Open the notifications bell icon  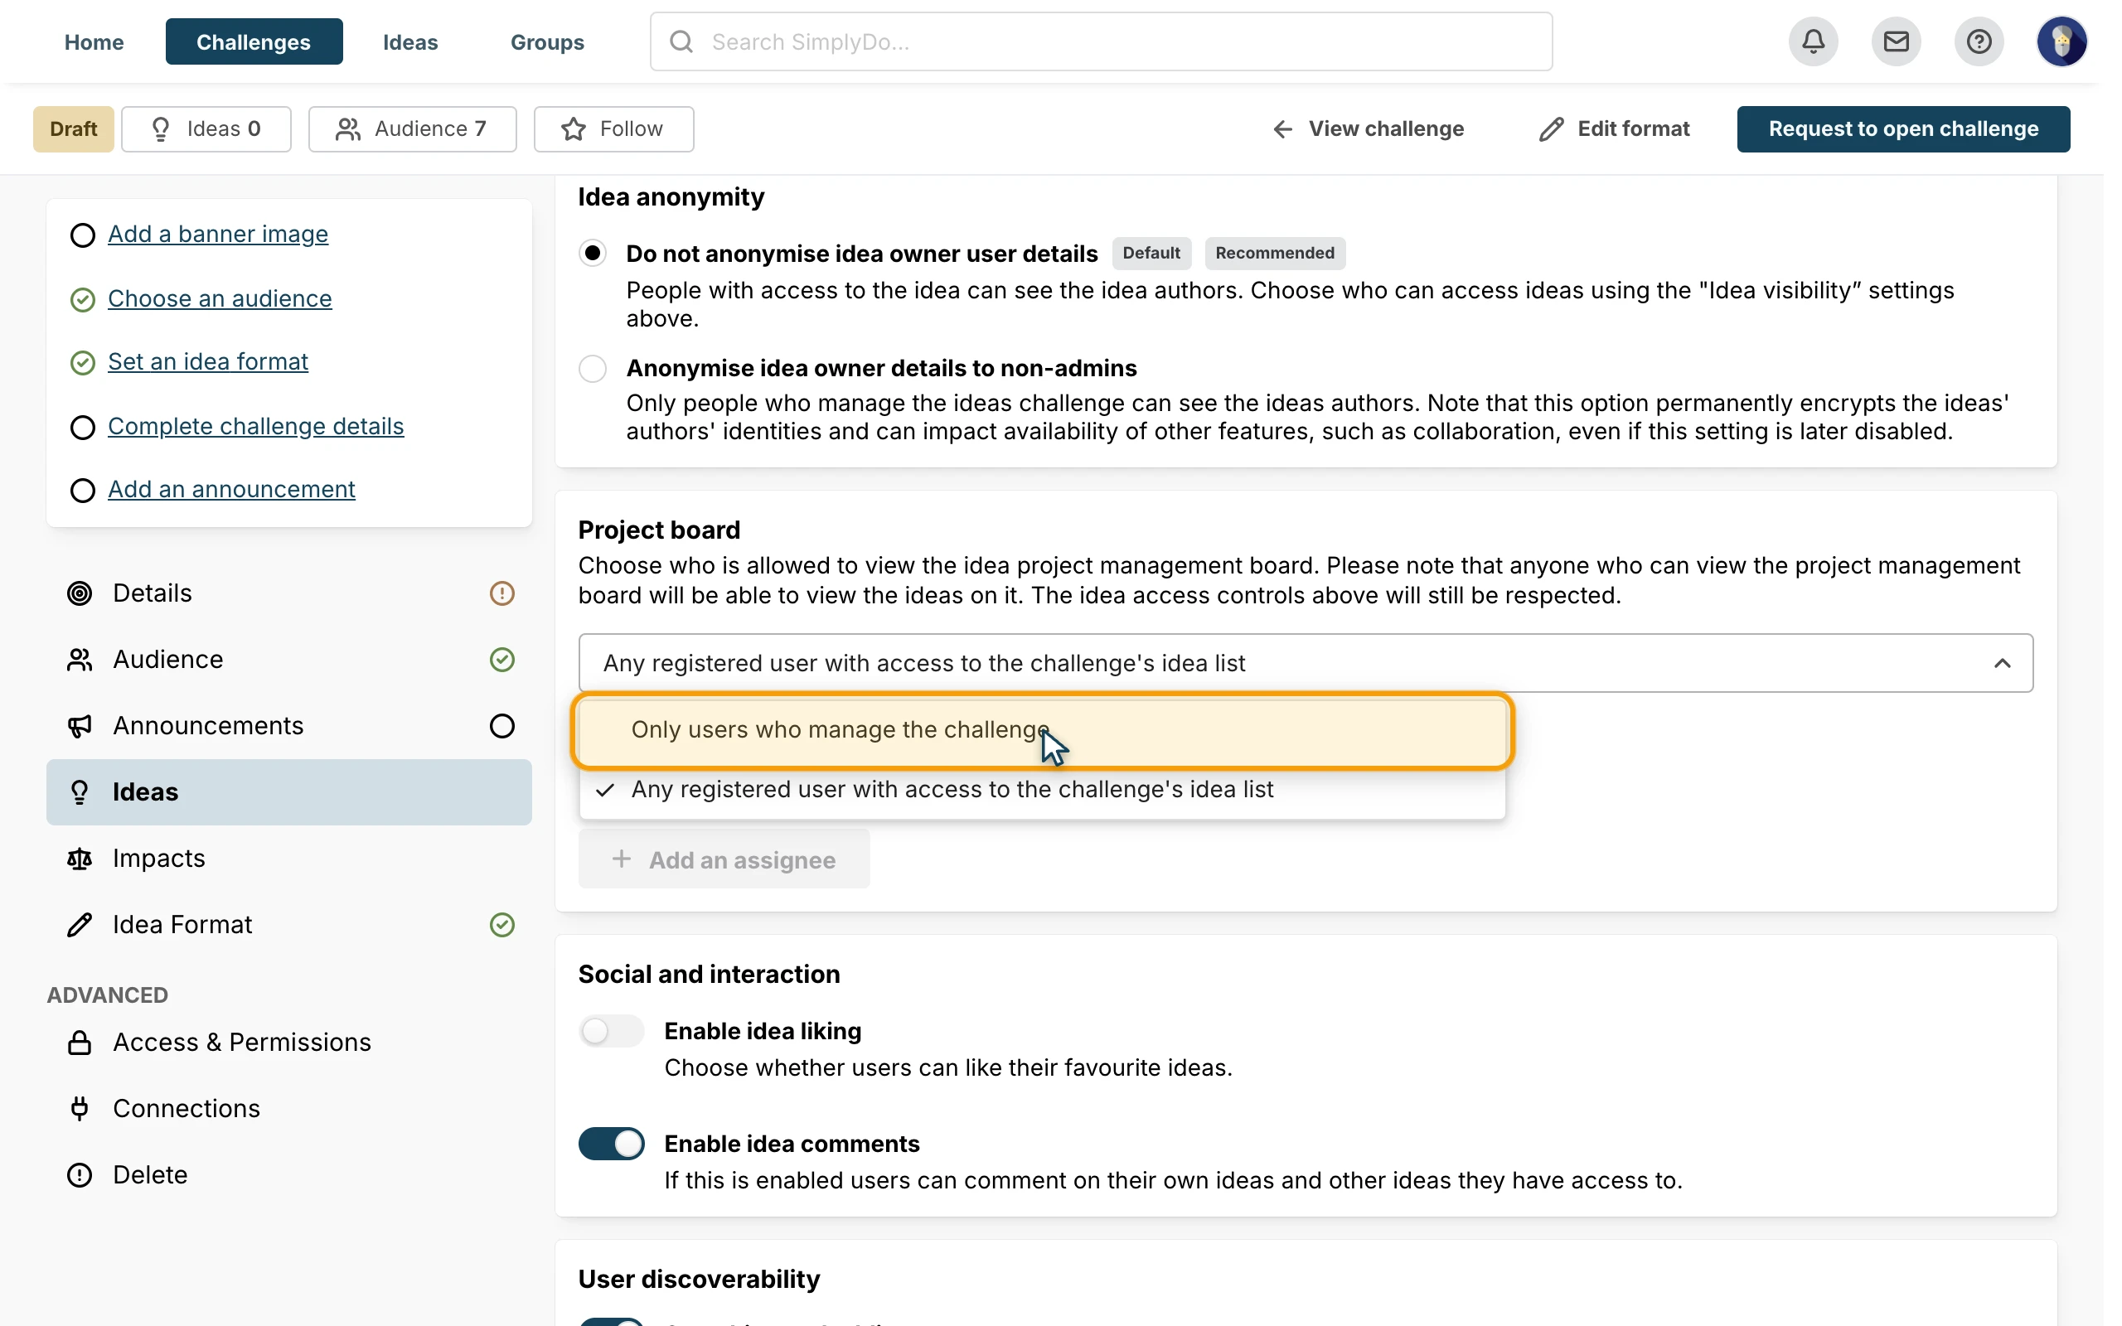pos(1813,41)
